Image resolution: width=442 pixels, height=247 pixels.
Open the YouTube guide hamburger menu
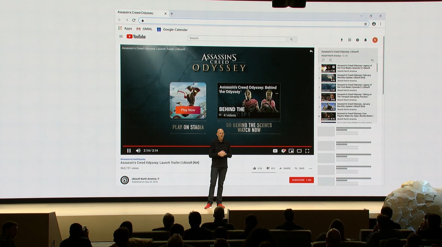pyautogui.click(x=121, y=36)
